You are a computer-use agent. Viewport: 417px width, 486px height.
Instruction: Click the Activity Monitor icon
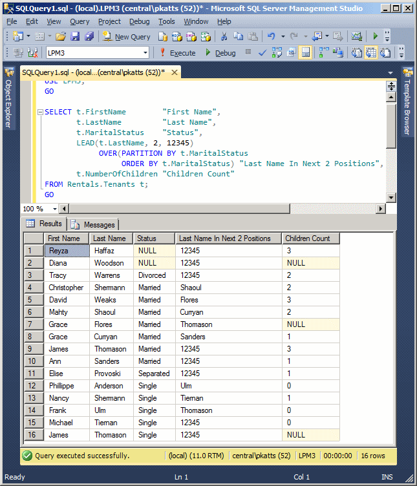[x=356, y=36]
